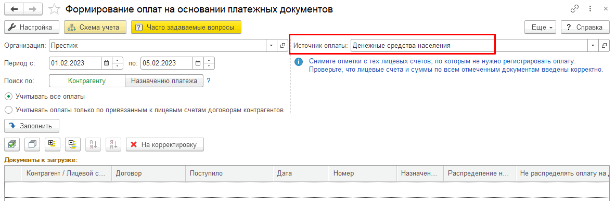Sort ascending with the А-Я icon

click(x=93, y=144)
